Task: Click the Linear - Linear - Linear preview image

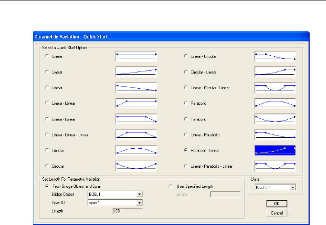Action: coord(136,135)
